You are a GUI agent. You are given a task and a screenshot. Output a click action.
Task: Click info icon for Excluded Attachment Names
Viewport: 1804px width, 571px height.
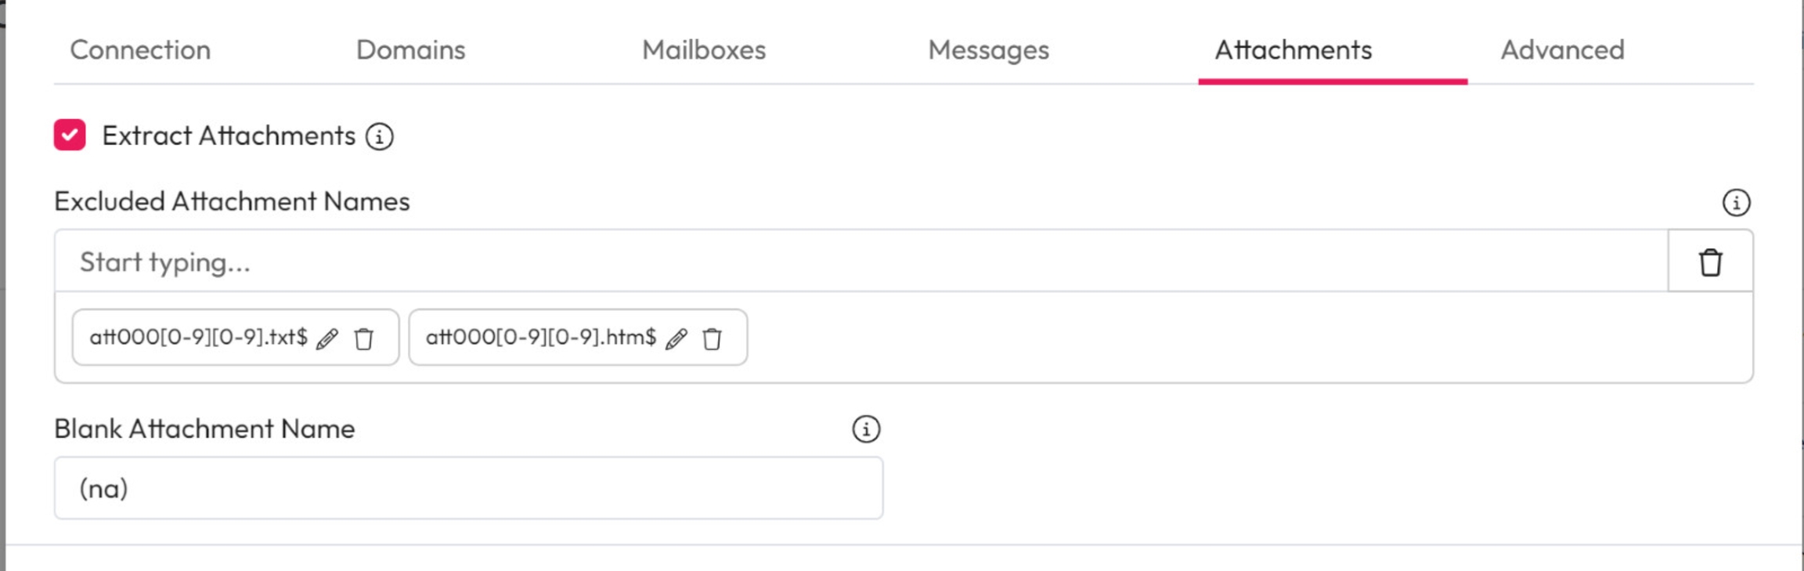point(1736,203)
